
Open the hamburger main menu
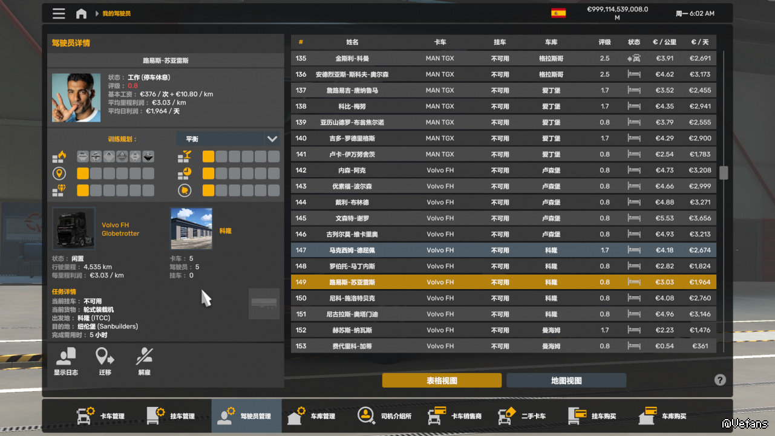59,13
